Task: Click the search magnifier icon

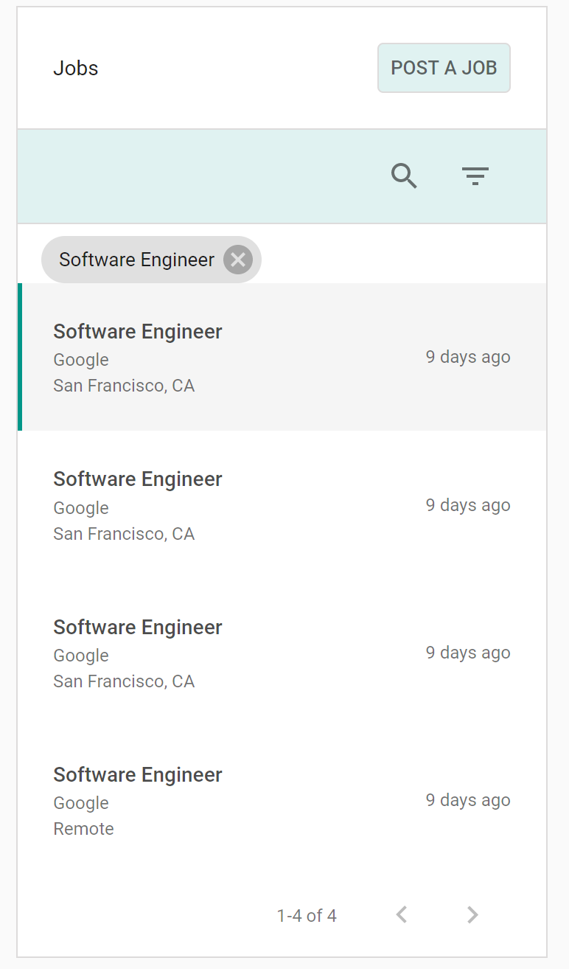Action: click(x=404, y=176)
